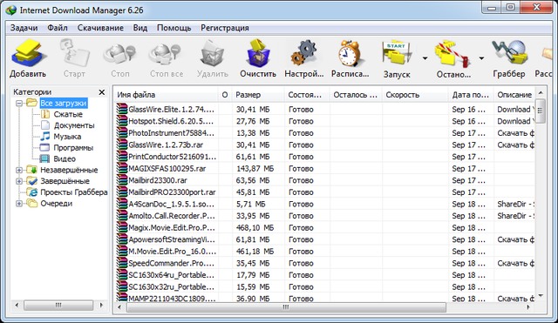Click the download list vertical scrollbar thumb
The width and height of the screenshot is (558, 323).
tap(541, 111)
